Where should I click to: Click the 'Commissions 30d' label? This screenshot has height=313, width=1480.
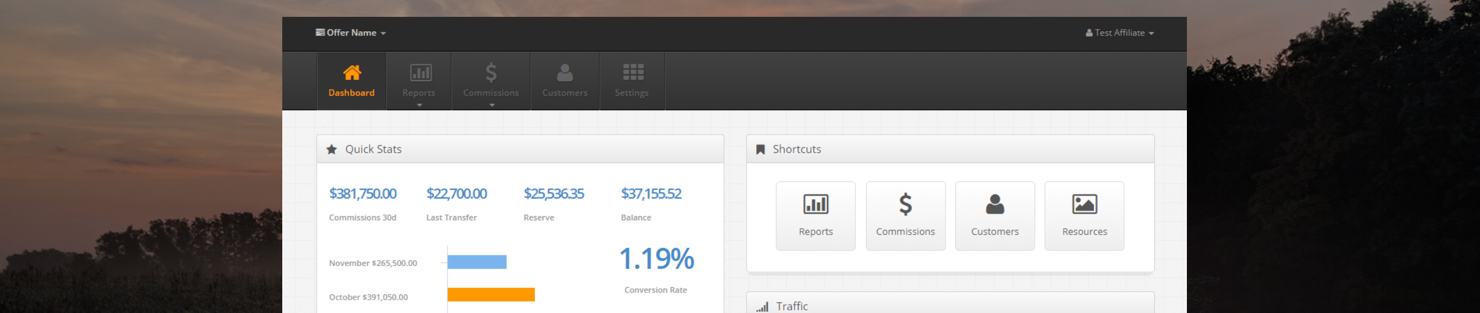[x=362, y=218]
